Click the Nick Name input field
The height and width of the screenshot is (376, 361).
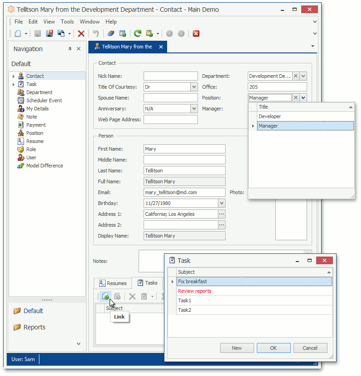[x=171, y=76]
